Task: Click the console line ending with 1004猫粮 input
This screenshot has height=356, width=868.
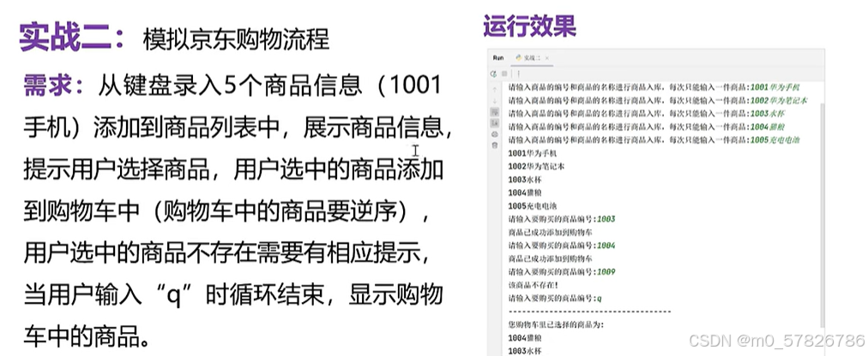Action: coord(646,127)
